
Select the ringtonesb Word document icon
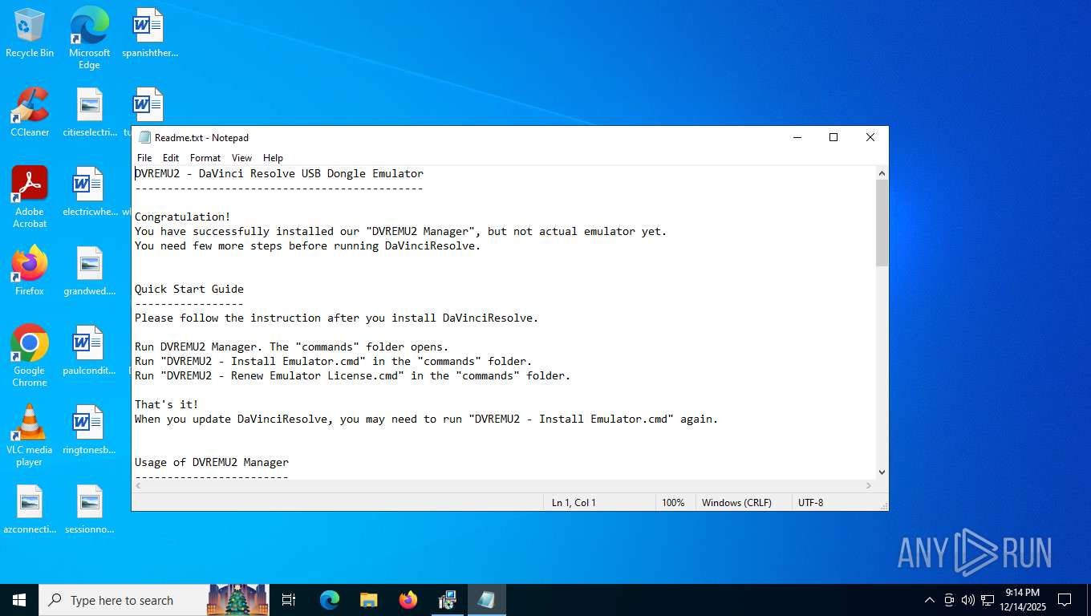pyautogui.click(x=90, y=430)
